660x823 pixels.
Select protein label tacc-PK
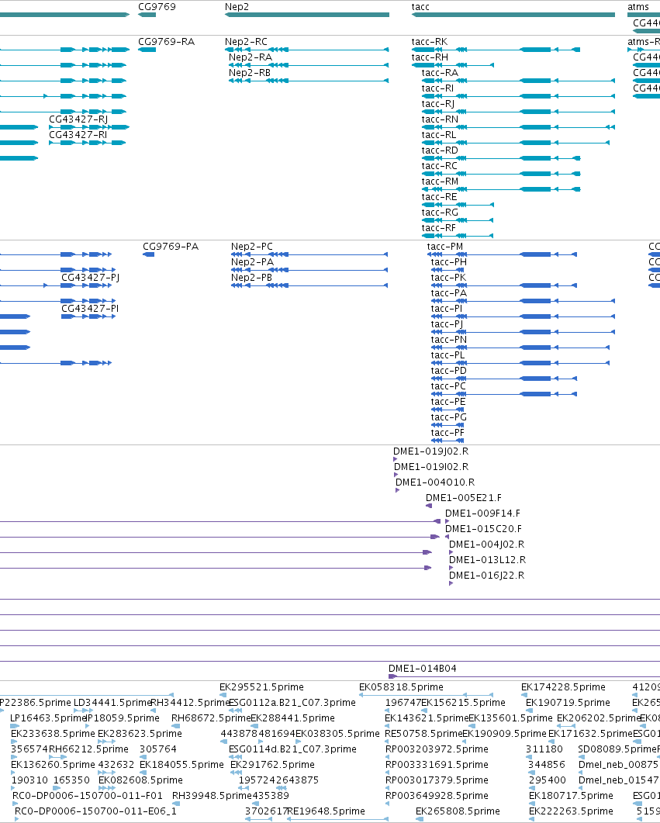coord(448,277)
